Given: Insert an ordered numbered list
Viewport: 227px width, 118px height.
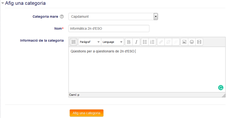Looking at the screenshot, I should point(152,42).
